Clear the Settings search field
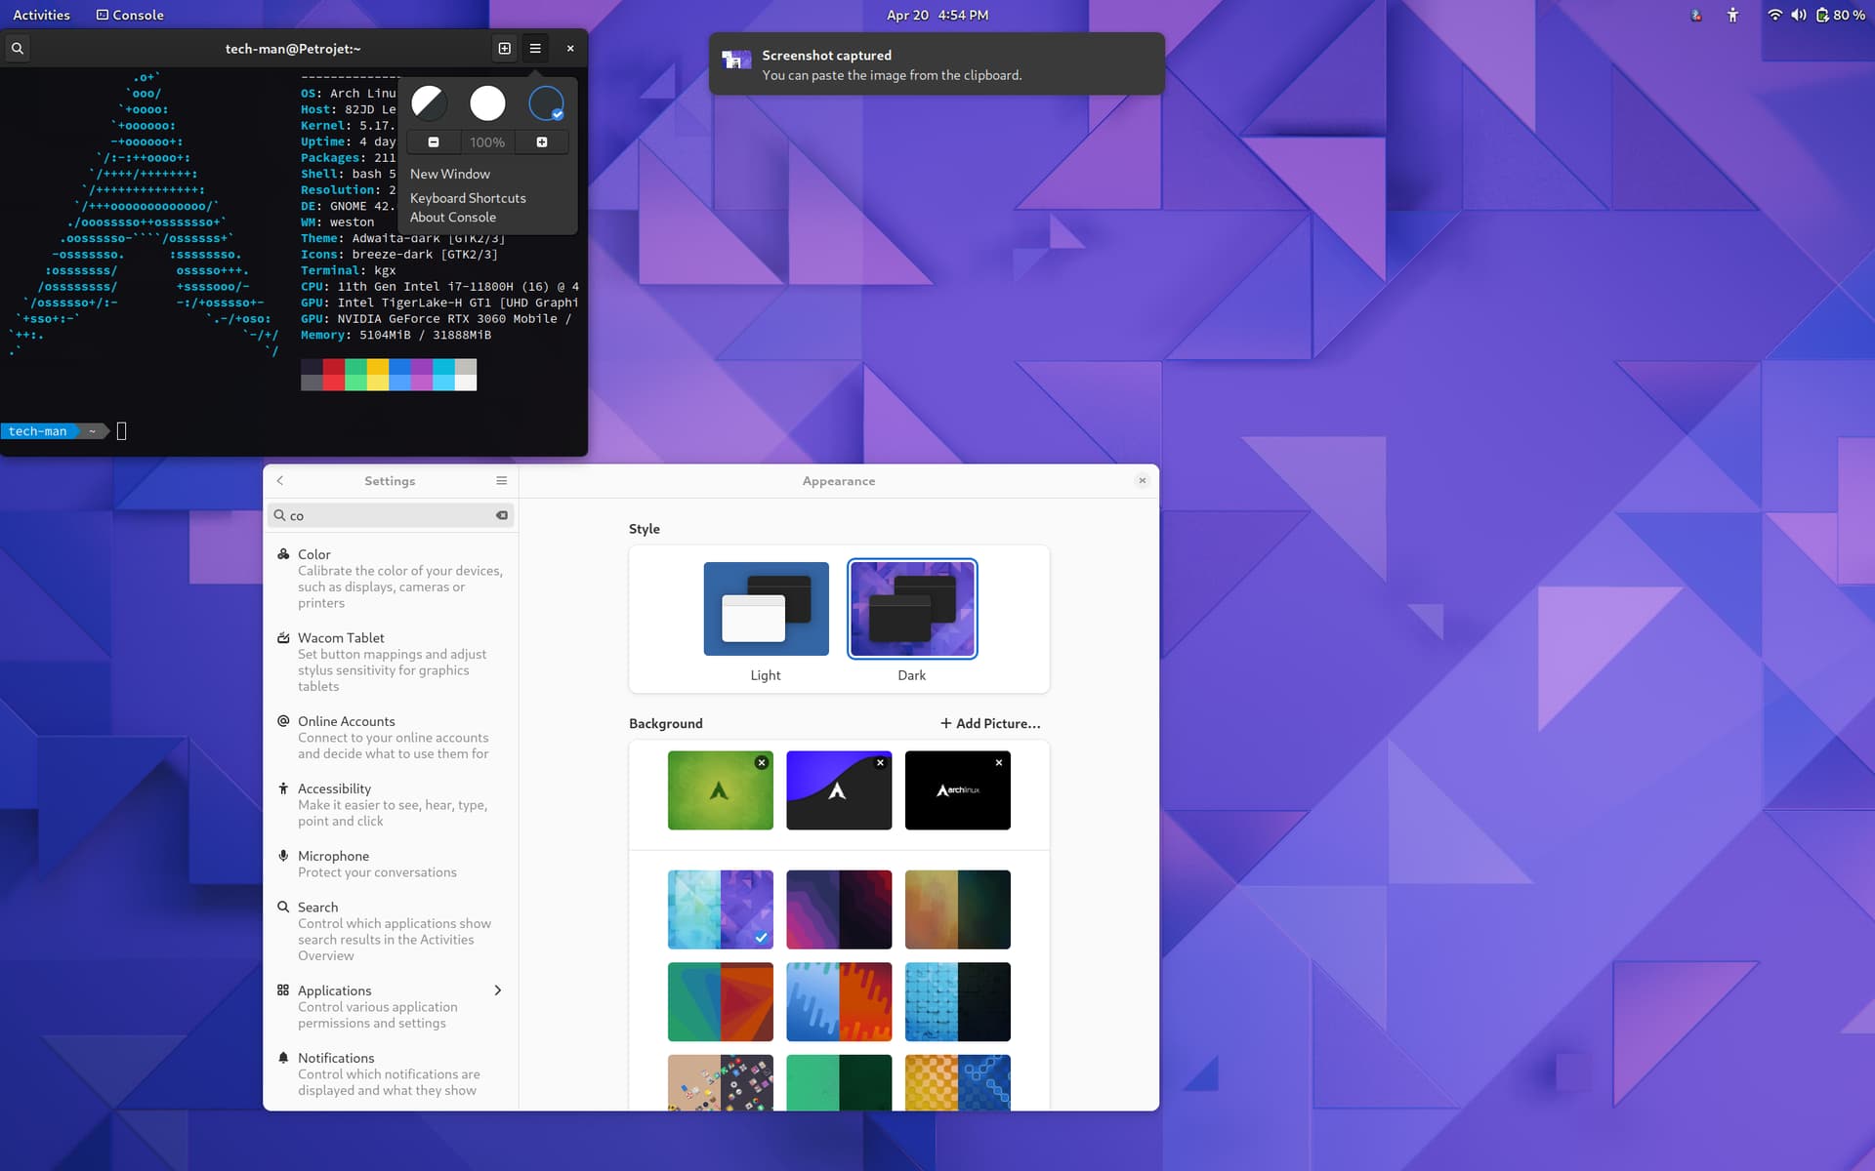1875x1171 pixels. pyautogui.click(x=502, y=515)
